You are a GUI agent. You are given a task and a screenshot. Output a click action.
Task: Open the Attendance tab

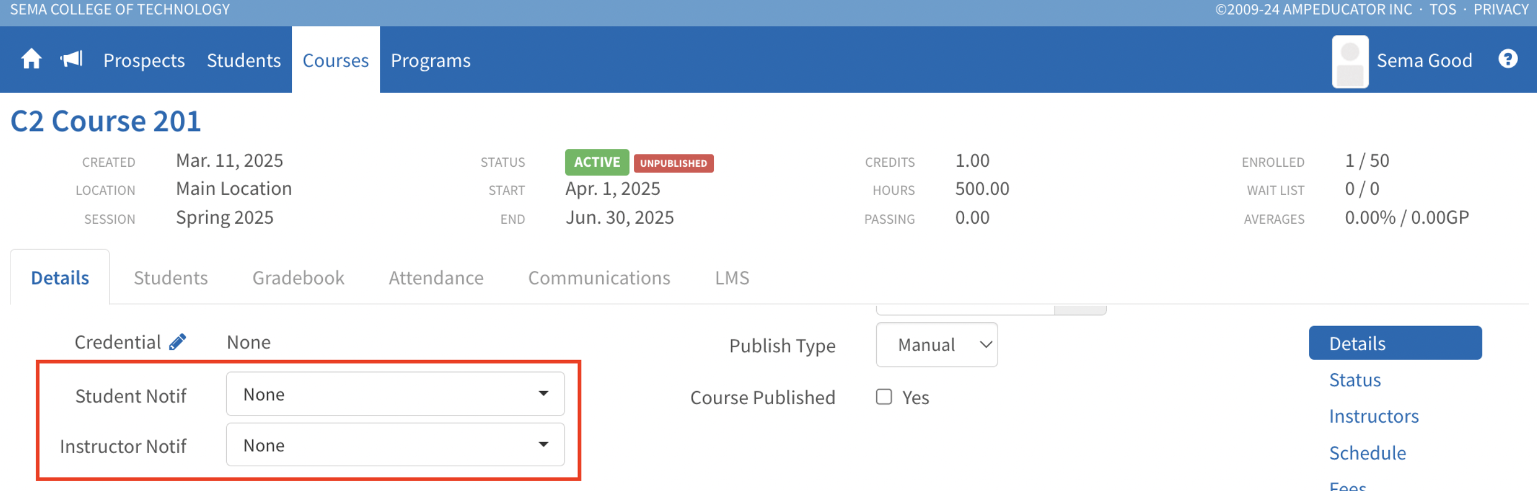436,278
